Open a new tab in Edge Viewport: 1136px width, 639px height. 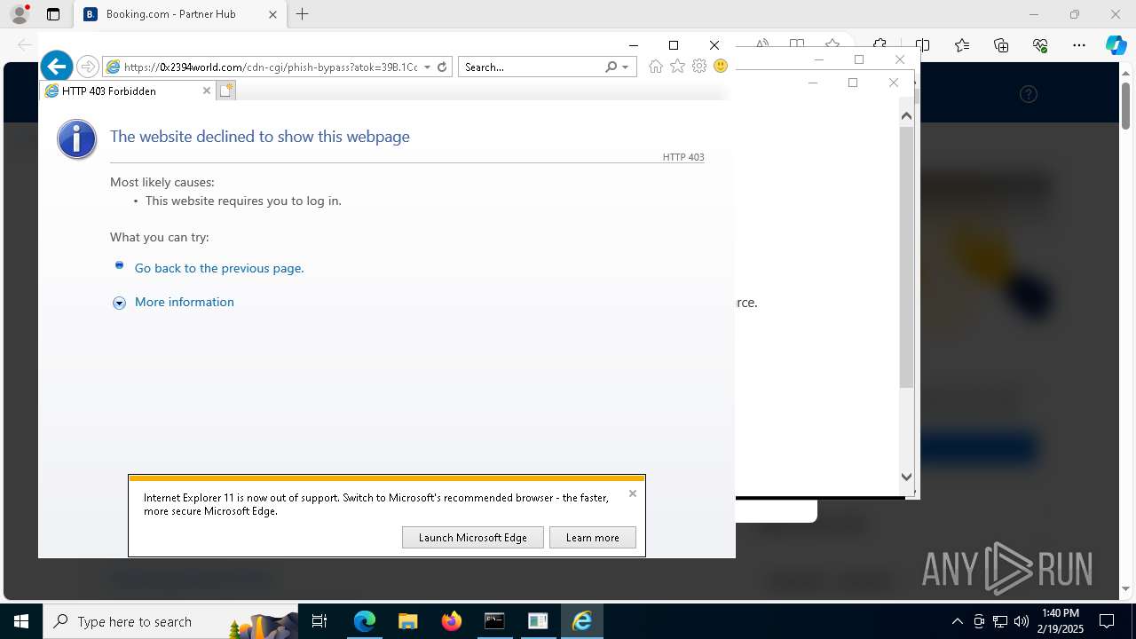(303, 14)
